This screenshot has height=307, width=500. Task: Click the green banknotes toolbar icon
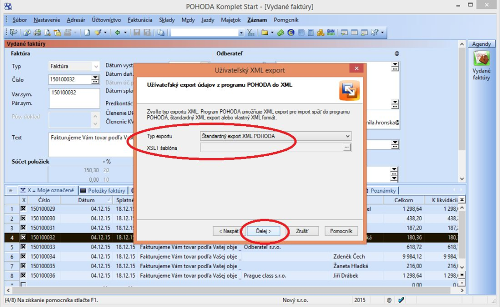tap(280, 32)
